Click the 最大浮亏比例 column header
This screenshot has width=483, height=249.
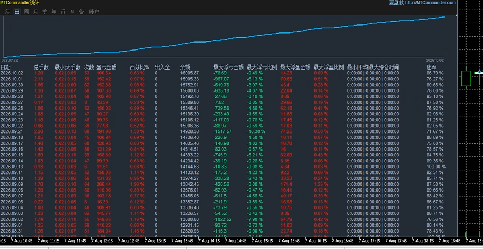coord(262,67)
